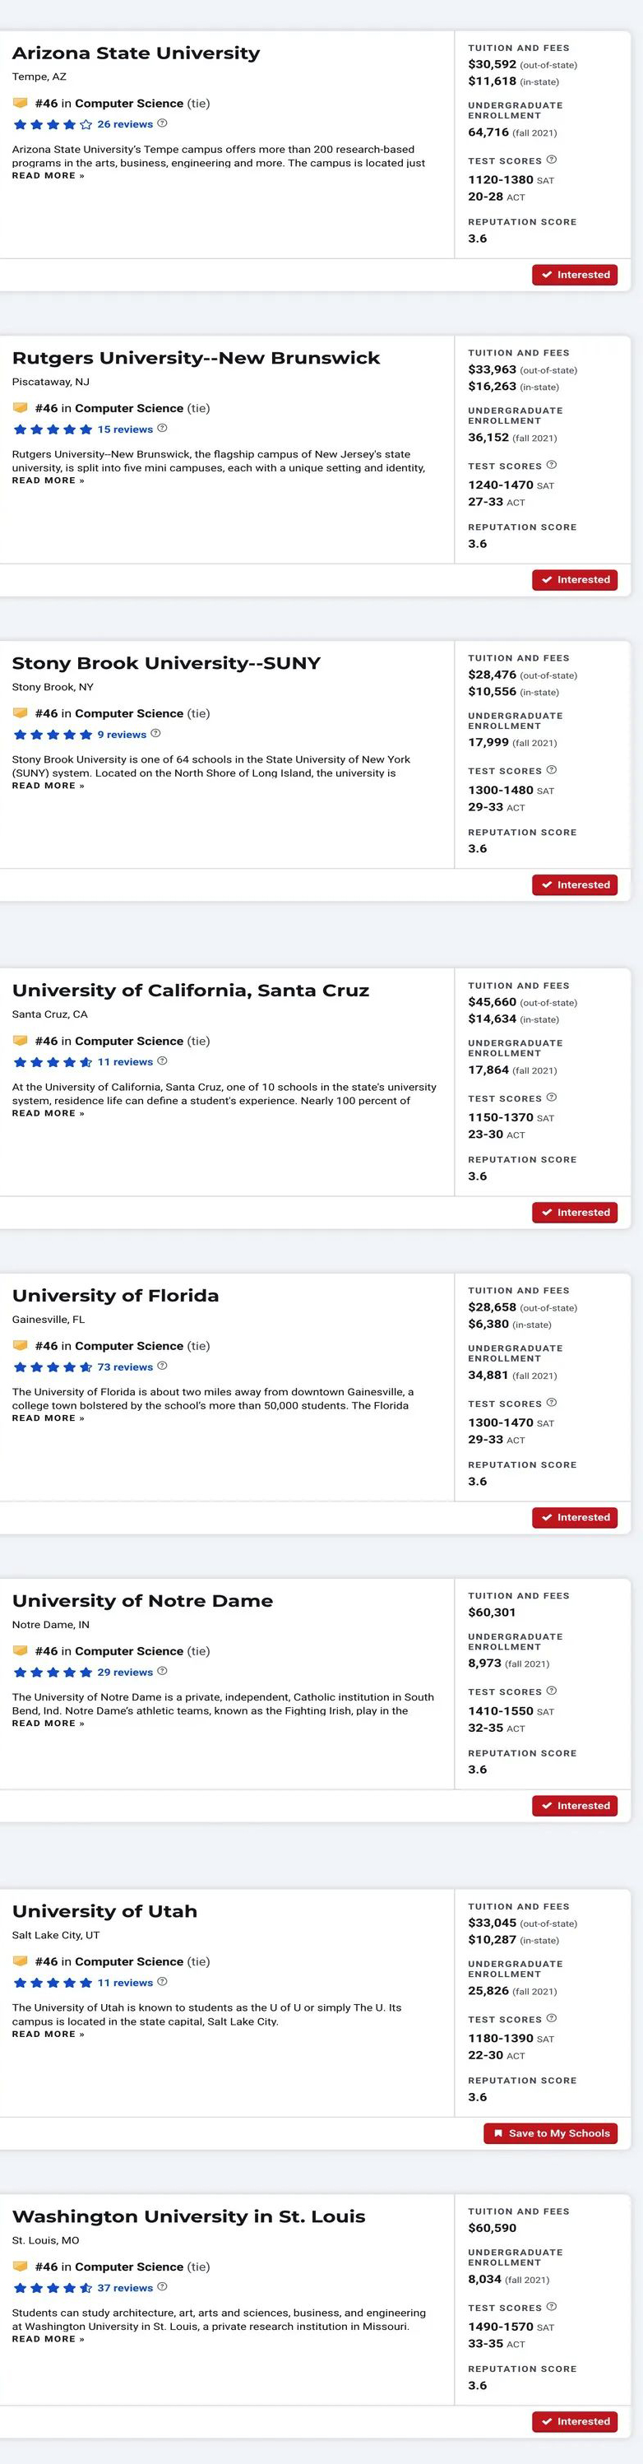
Task: Expand Read More for Washington University in St. Louis
Action: [x=48, y=2339]
